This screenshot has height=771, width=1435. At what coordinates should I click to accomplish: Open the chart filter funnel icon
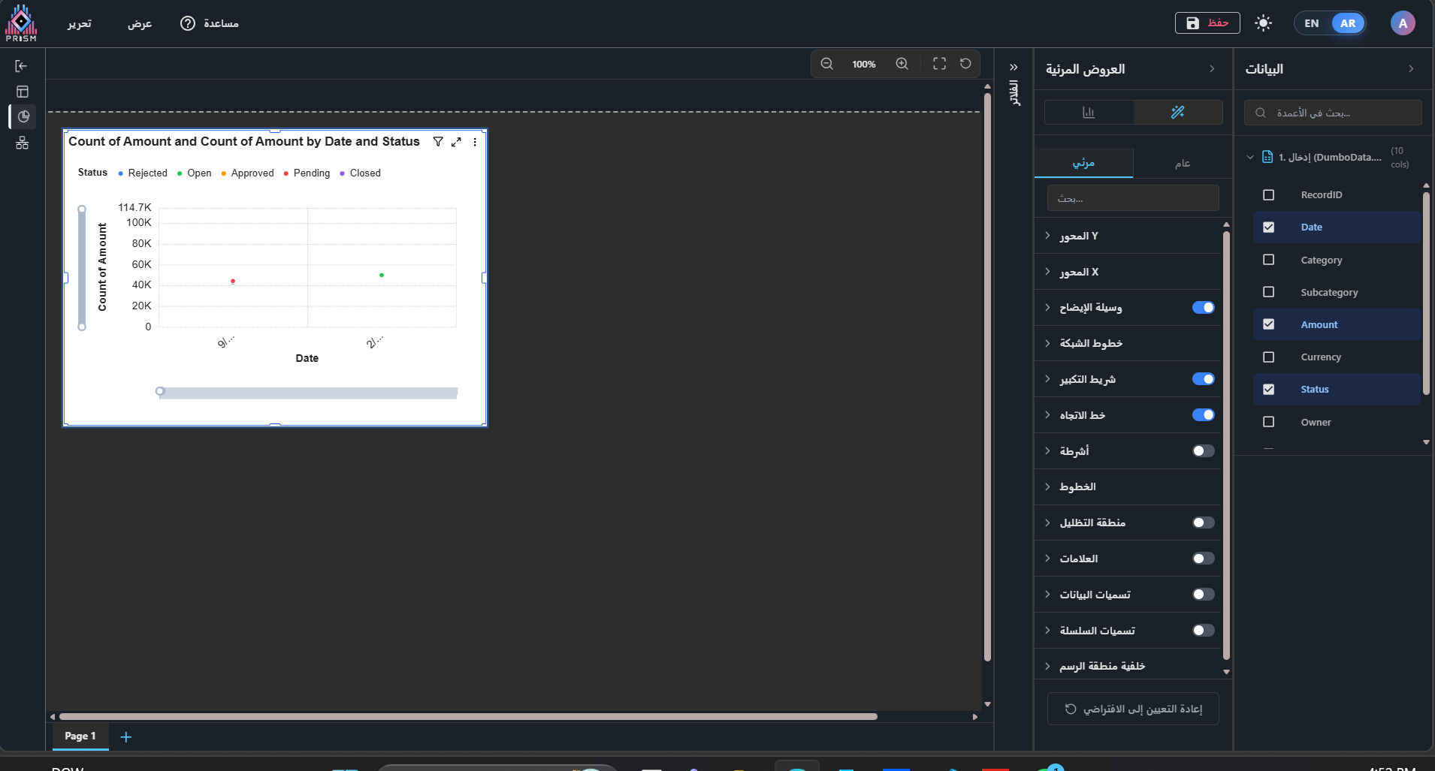click(x=438, y=142)
